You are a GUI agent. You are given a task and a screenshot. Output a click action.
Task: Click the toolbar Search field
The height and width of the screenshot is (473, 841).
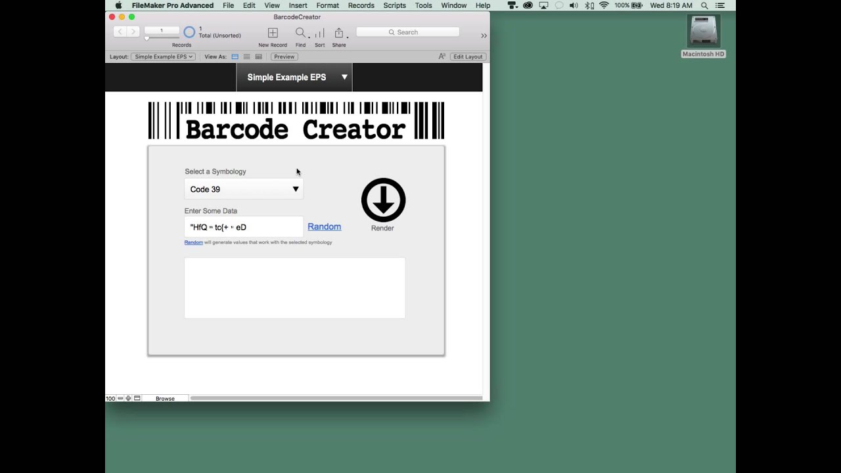pos(407,32)
